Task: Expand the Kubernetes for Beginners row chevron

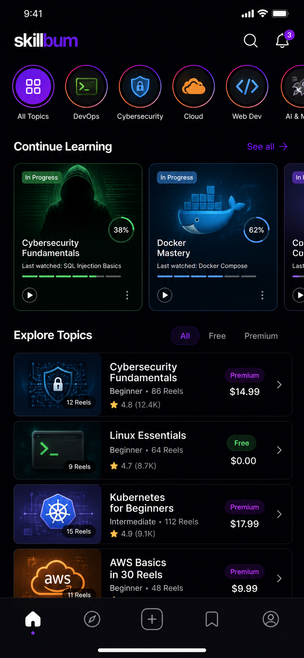Action: click(x=279, y=514)
